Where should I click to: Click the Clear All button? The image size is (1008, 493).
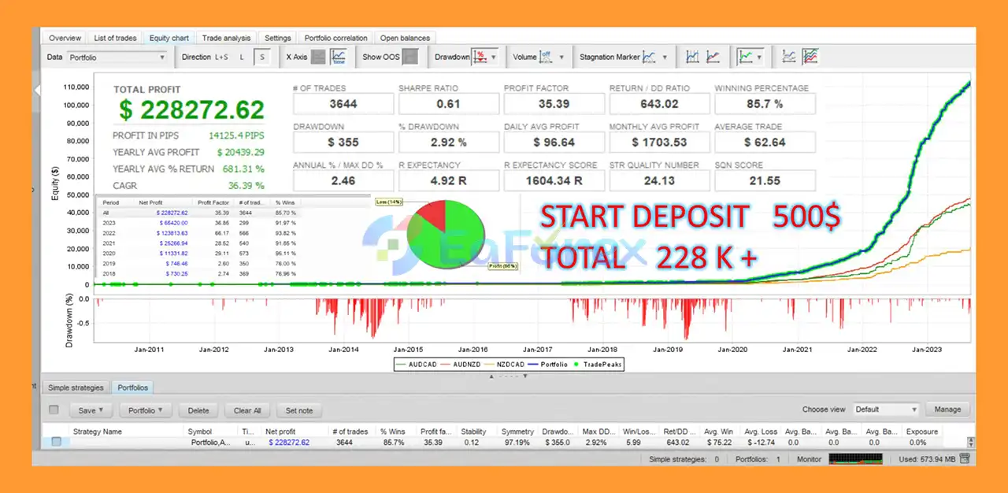[x=247, y=410]
